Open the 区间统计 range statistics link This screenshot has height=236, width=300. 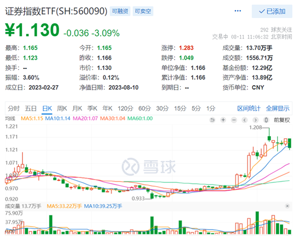click(x=249, y=109)
